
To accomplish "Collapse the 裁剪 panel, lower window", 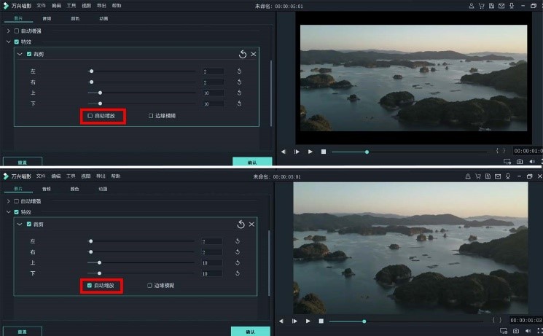I will click(20, 224).
